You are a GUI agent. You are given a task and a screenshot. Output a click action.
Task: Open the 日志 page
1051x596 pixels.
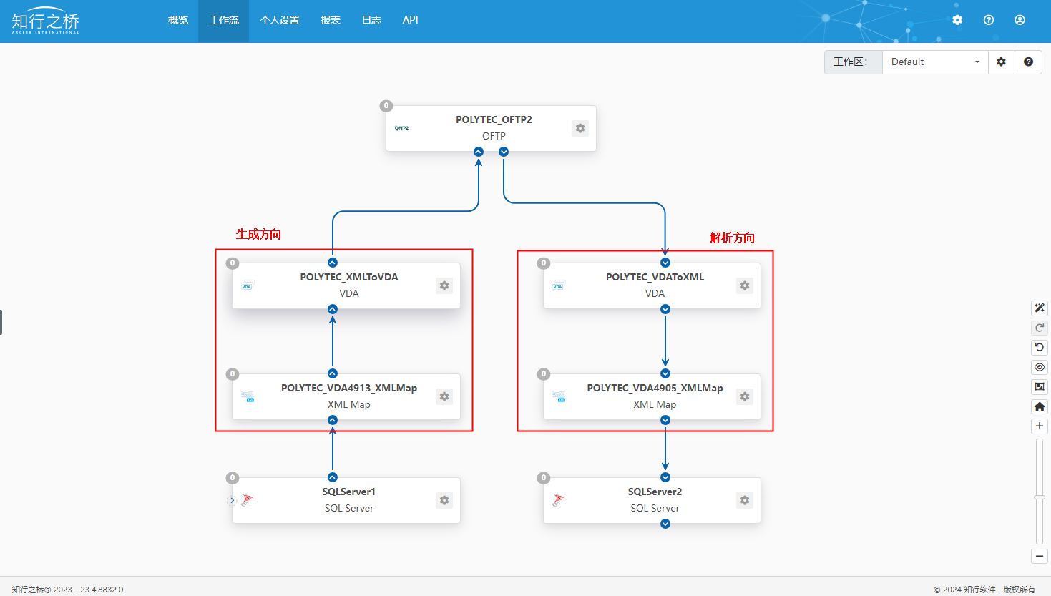click(x=371, y=20)
